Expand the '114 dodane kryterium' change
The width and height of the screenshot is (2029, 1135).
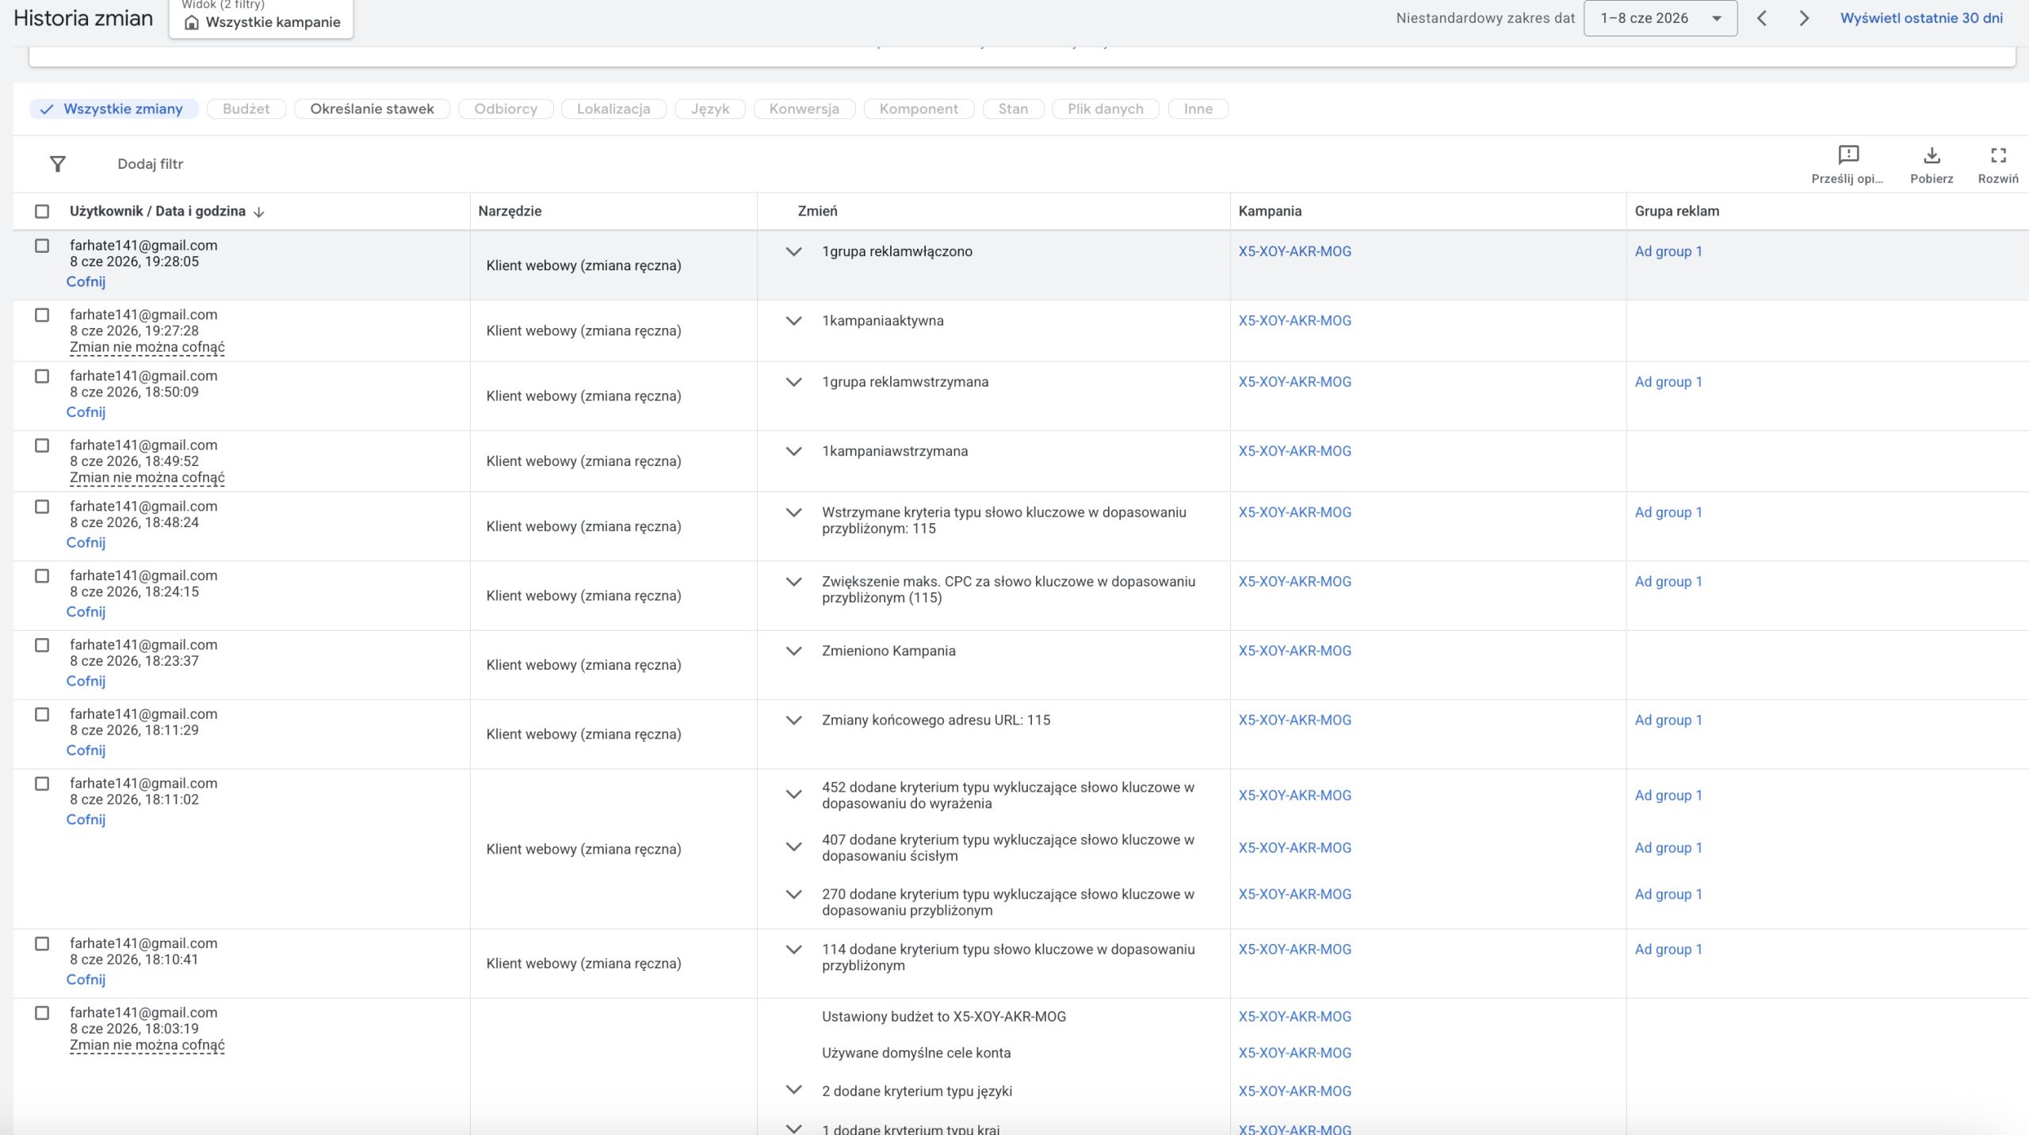tap(793, 950)
